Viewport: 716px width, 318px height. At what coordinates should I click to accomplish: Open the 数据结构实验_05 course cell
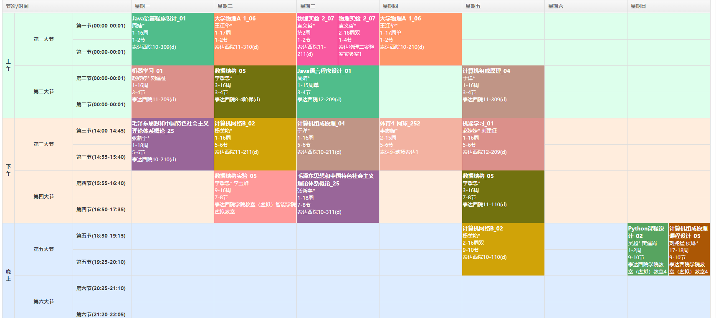click(x=255, y=197)
